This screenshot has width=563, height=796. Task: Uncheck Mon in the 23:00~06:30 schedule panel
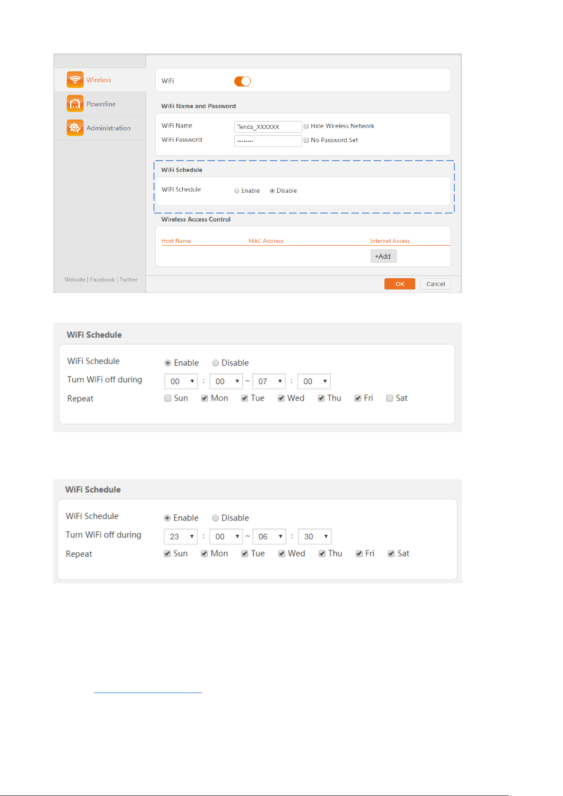point(205,554)
